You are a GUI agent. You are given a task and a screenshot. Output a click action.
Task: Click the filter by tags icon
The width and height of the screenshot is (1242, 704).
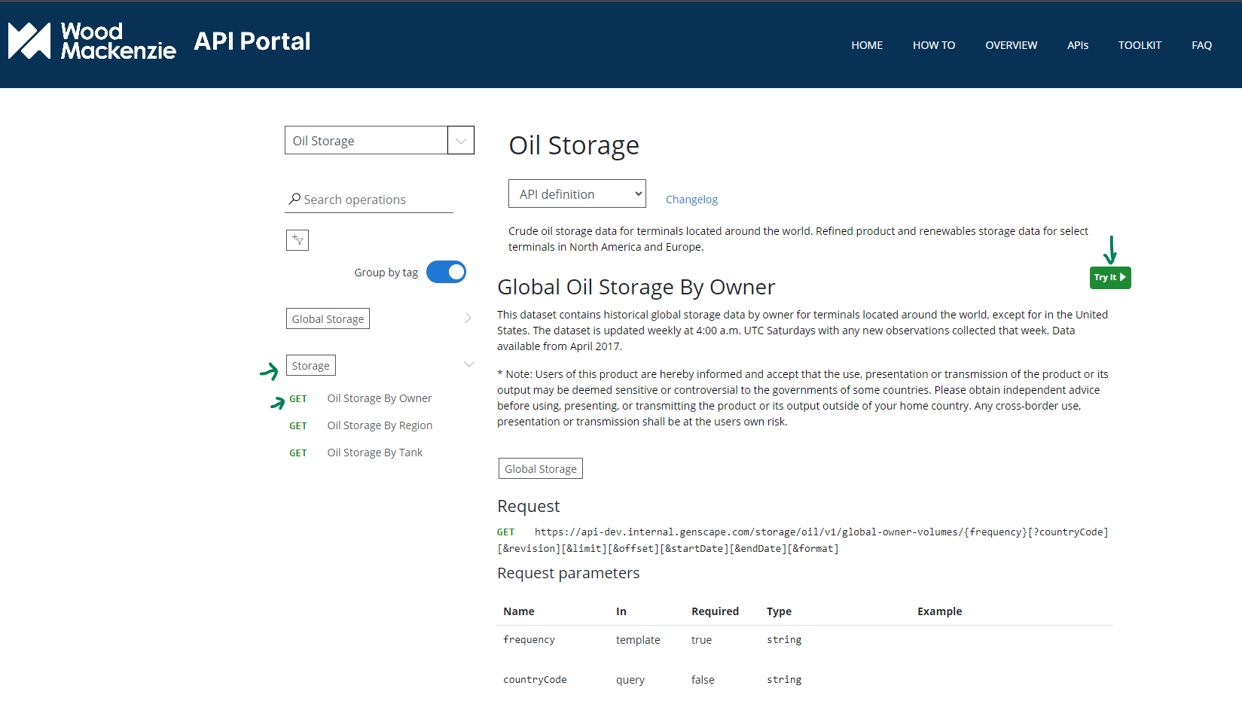298,240
